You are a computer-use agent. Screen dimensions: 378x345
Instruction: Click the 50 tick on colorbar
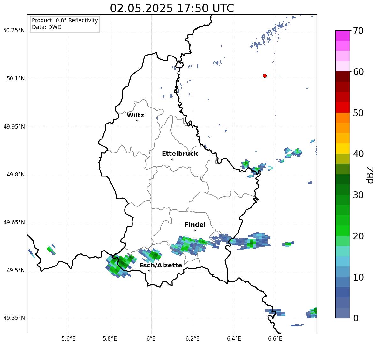pyautogui.click(x=358, y=113)
